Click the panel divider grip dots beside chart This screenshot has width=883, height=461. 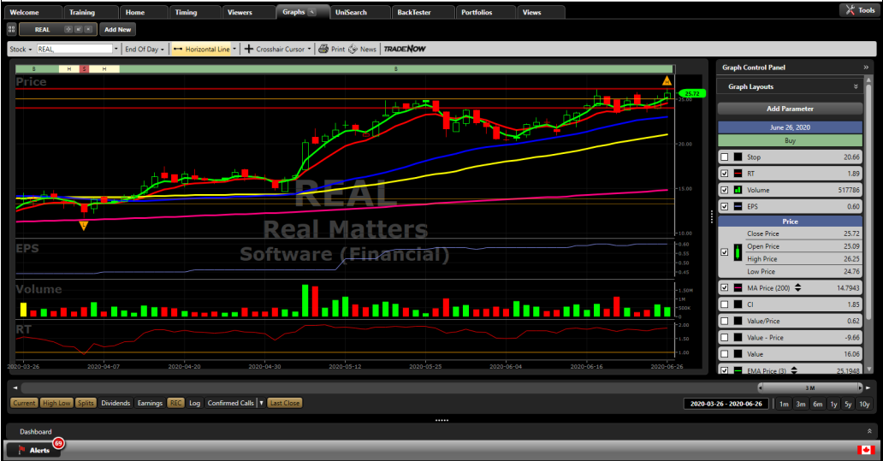pos(712,216)
